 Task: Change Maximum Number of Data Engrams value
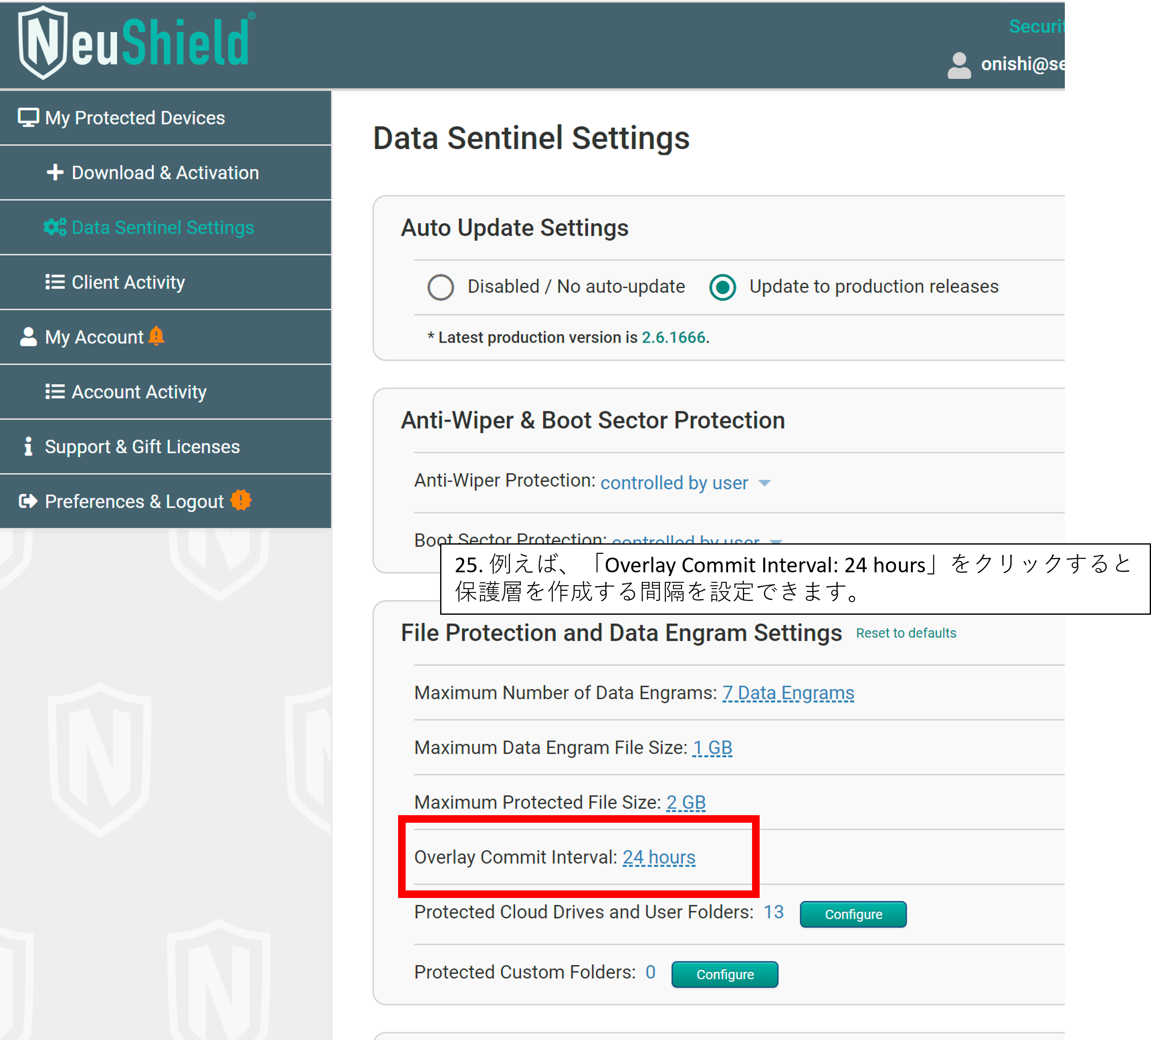[x=788, y=693]
